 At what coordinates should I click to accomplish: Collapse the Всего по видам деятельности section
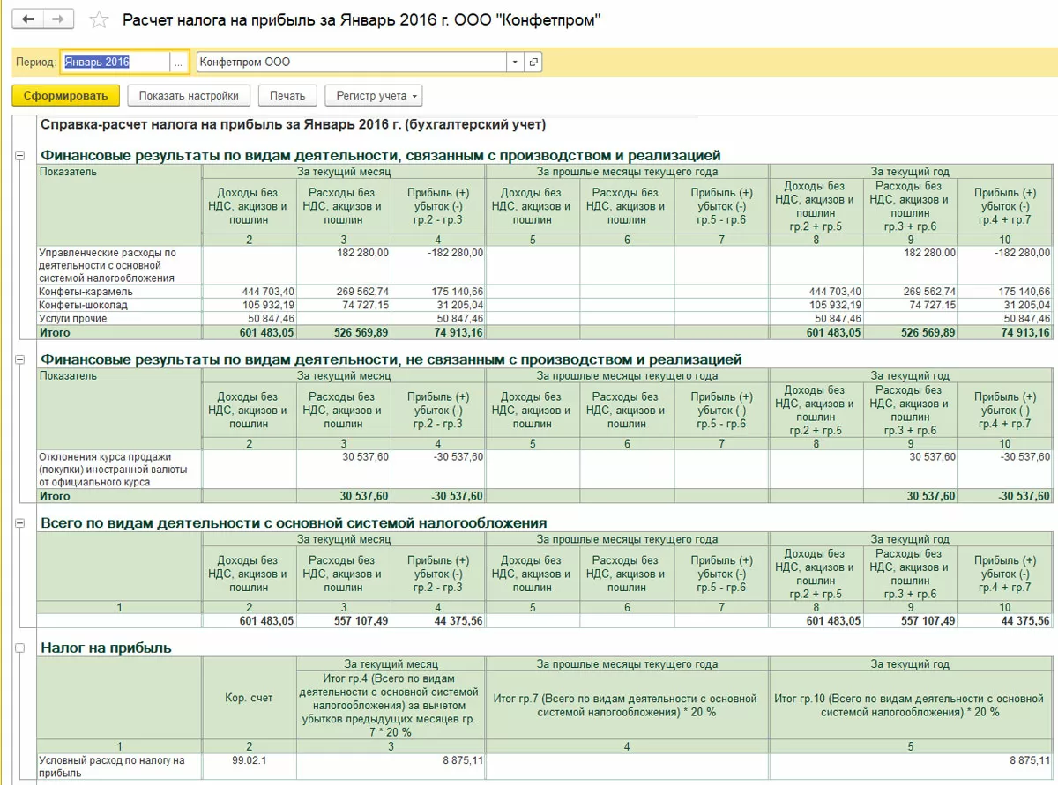[19, 523]
